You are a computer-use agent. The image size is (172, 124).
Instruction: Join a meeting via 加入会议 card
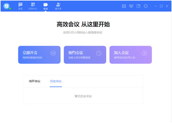[130, 55]
